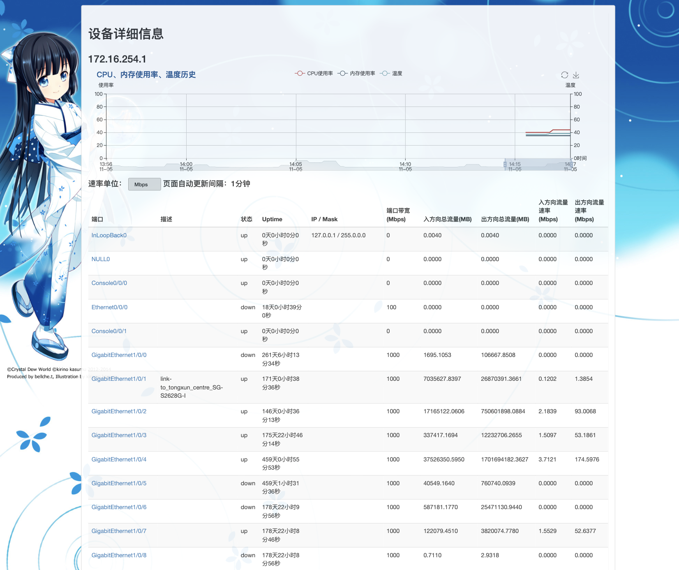Toggle the 温度 legend series
Viewport: 679px width, 570px height.
391,73
